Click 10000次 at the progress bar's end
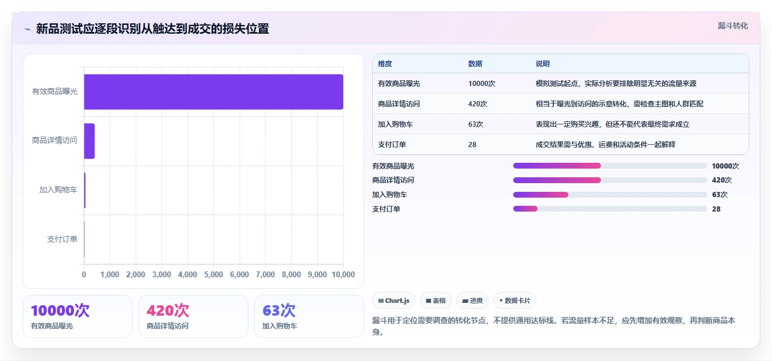 coord(725,166)
